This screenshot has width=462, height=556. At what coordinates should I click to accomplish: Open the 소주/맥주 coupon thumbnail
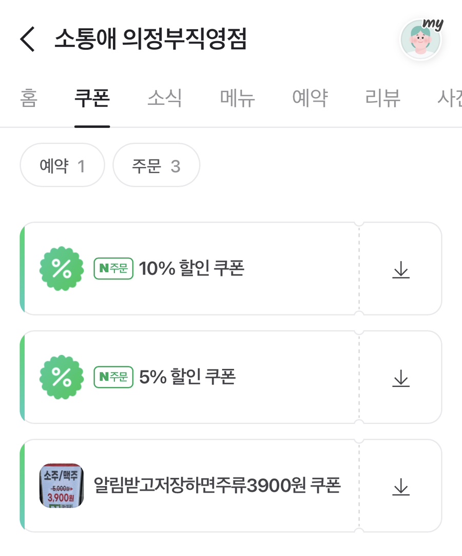[62, 486]
